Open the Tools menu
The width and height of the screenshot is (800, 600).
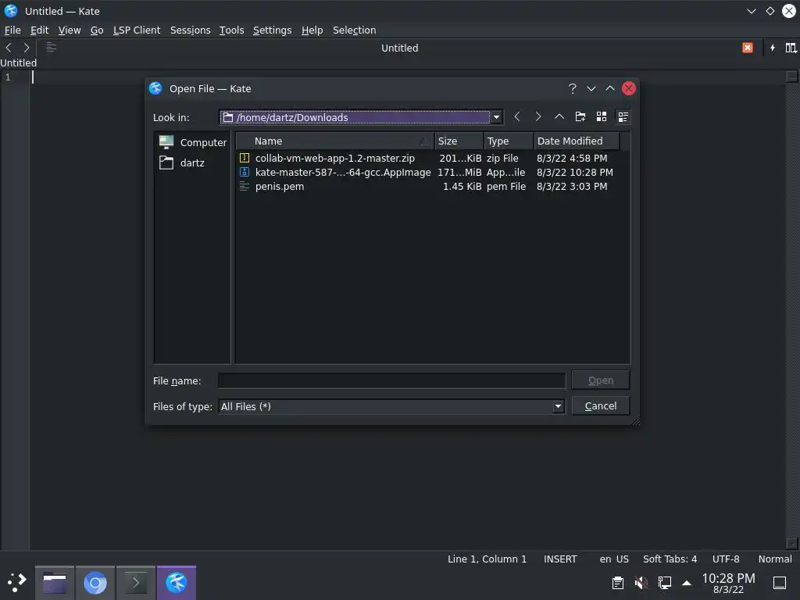point(231,30)
